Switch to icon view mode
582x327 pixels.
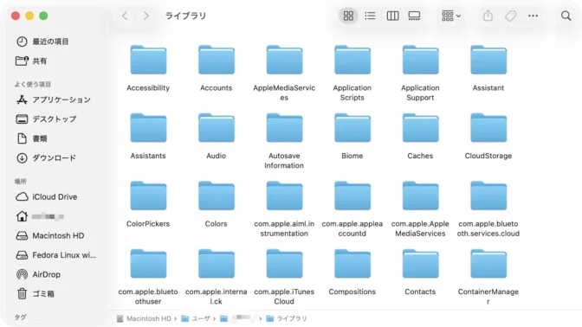[348, 16]
